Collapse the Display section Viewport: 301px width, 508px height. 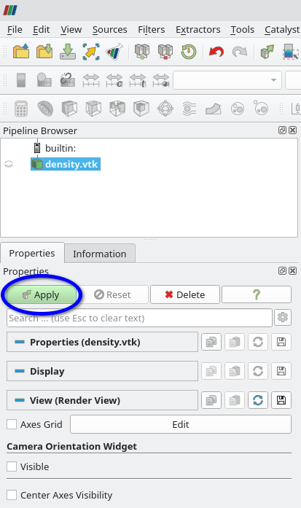point(102,371)
